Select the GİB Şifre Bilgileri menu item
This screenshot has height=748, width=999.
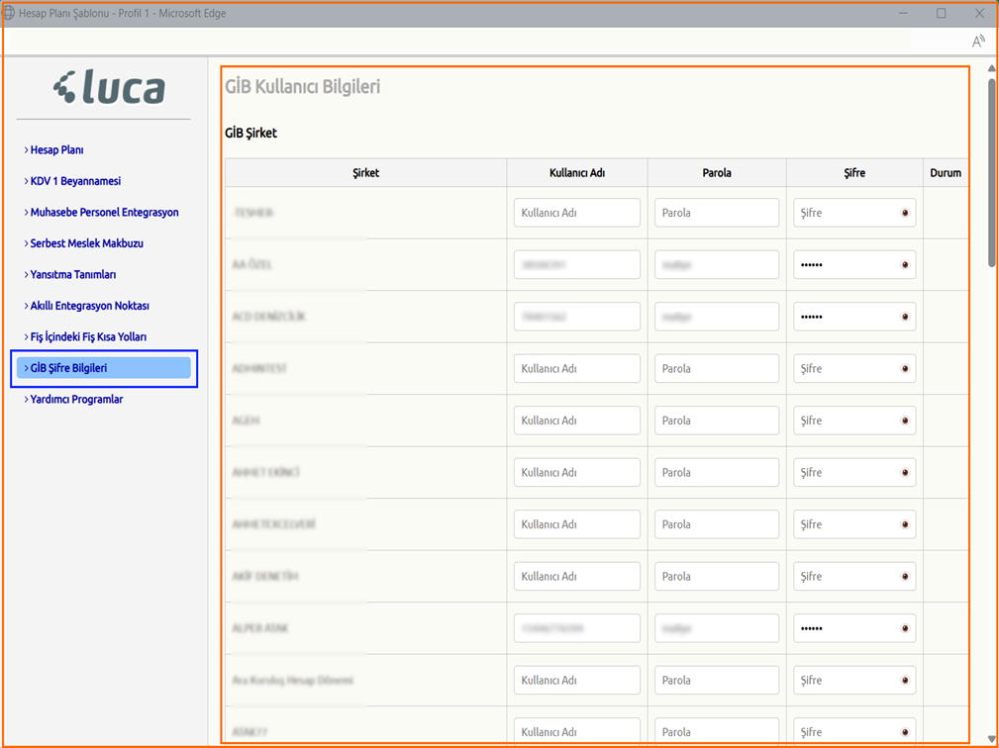[x=104, y=368]
